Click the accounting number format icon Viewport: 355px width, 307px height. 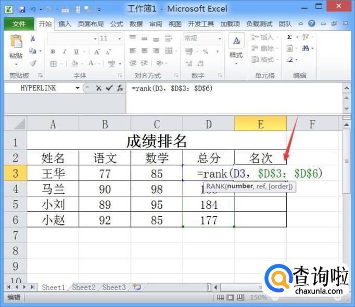click(188, 52)
